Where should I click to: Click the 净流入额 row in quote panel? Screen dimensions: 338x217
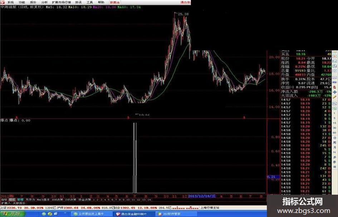click(x=306, y=92)
